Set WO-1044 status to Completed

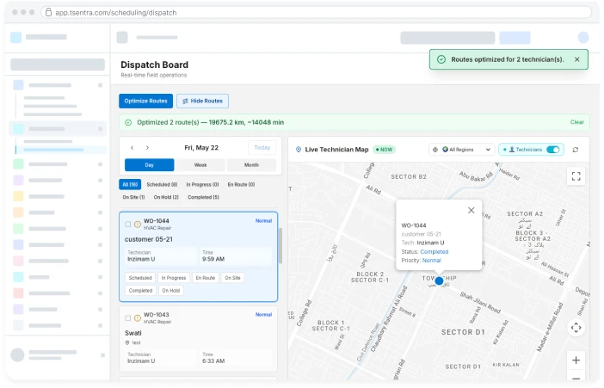tap(140, 291)
